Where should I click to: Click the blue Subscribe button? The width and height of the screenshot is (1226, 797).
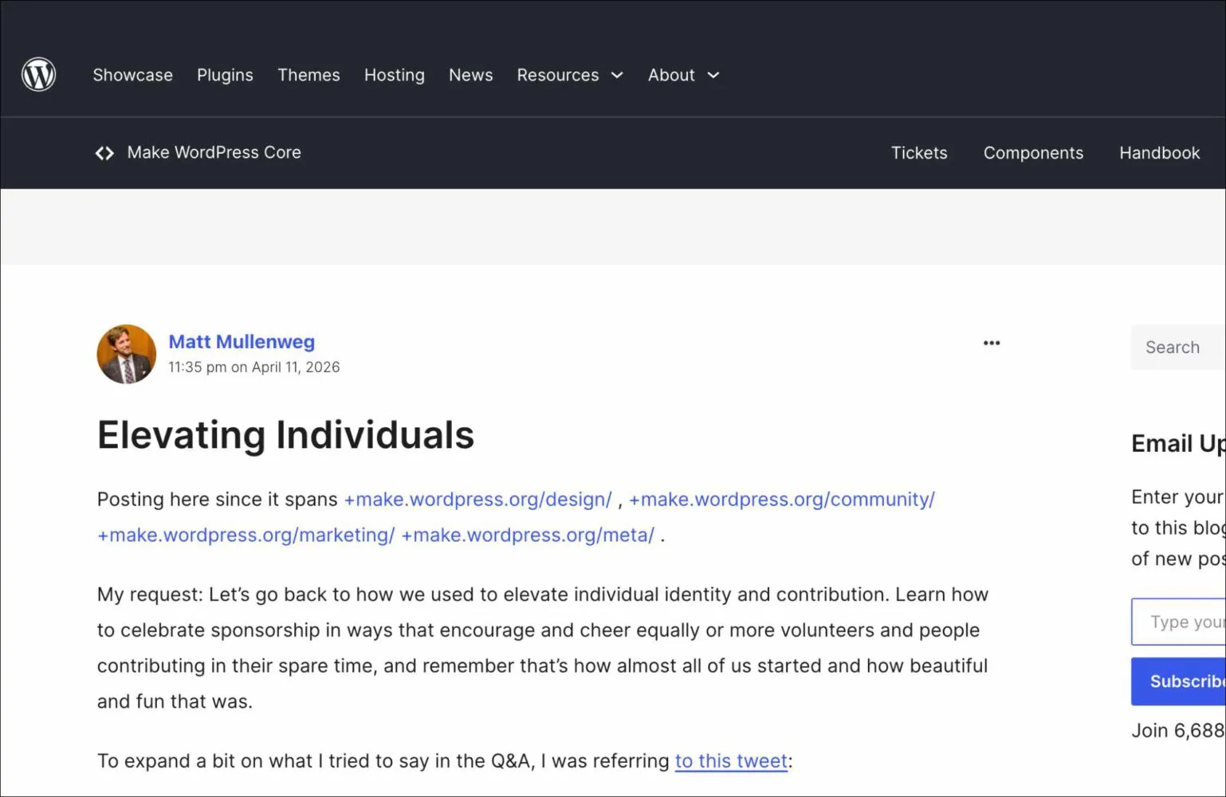[x=1178, y=681]
